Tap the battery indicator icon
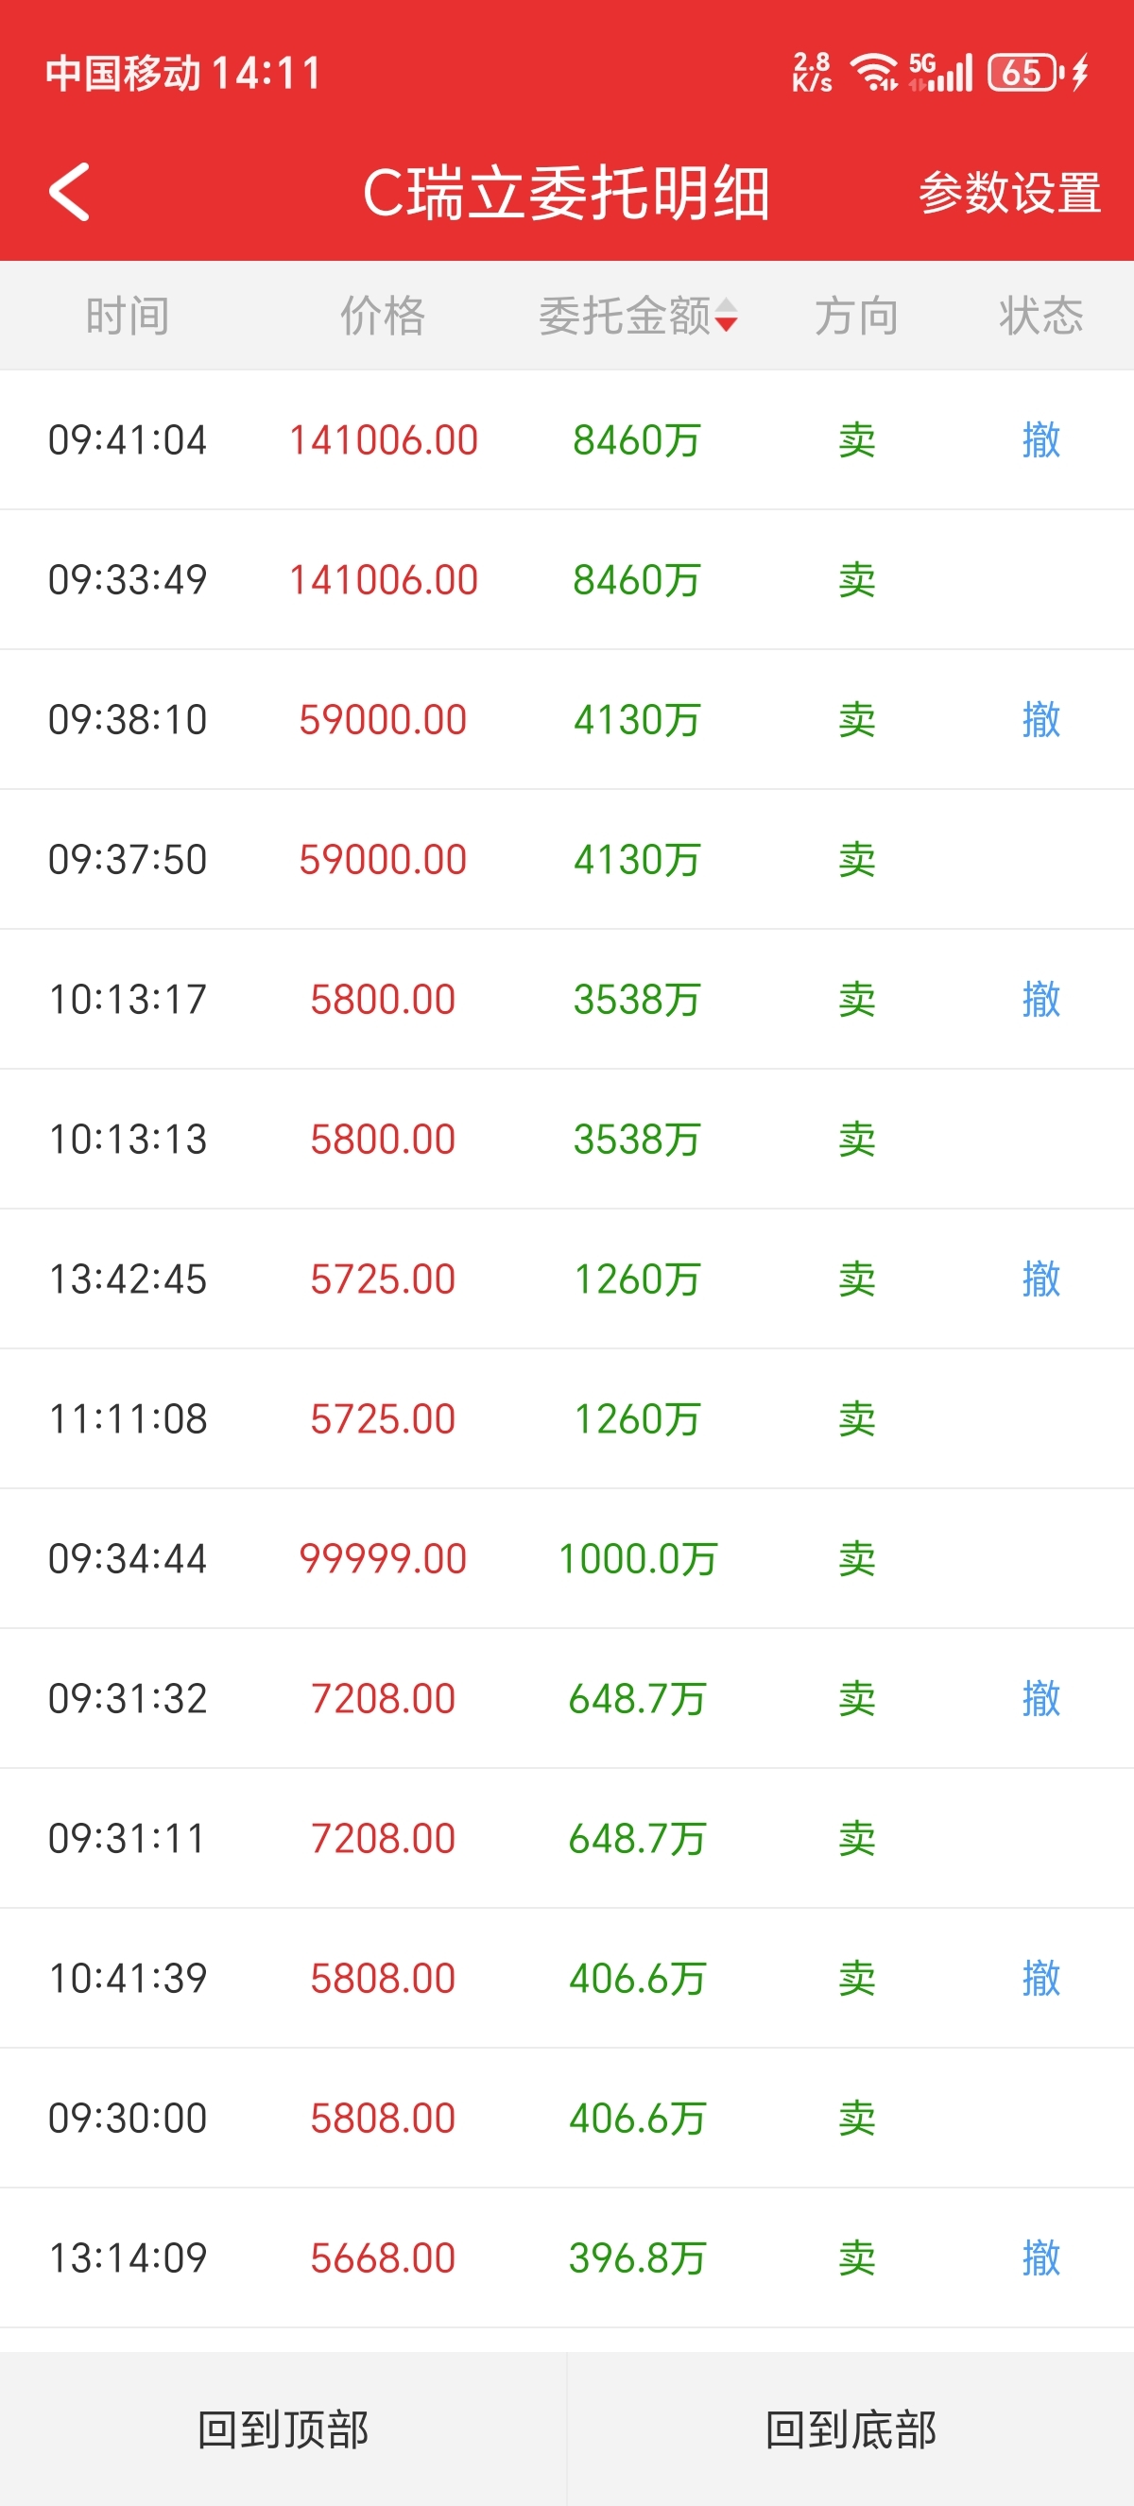The height and width of the screenshot is (2506, 1134). click(x=1023, y=73)
